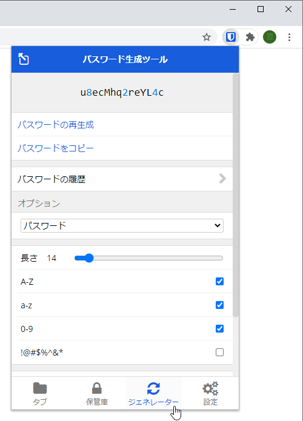Open Chrome's three-dot menu
This screenshot has height=421, width=303.
[x=289, y=37]
